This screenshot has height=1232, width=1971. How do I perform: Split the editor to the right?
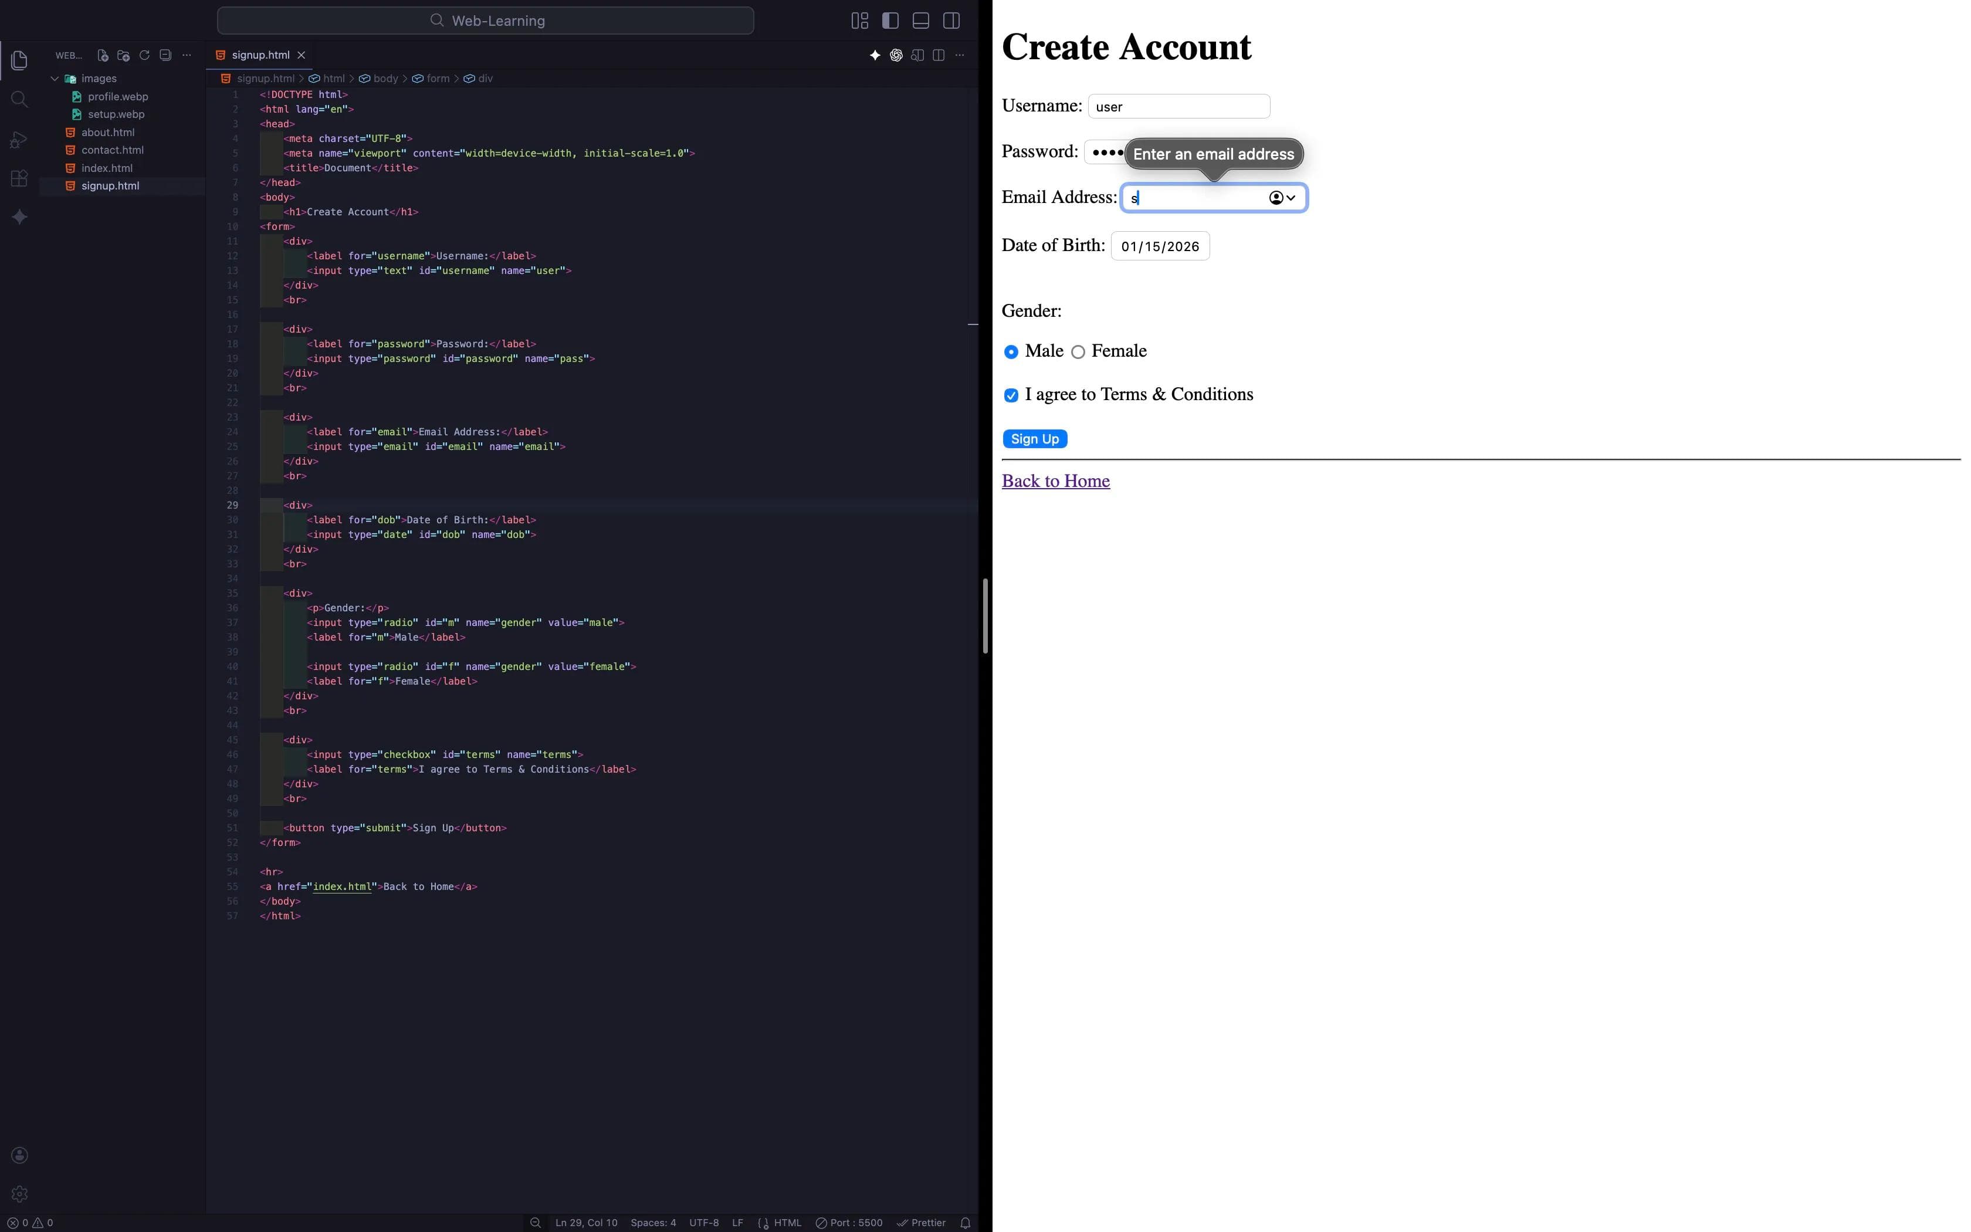pyautogui.click(x=938, y=55)
